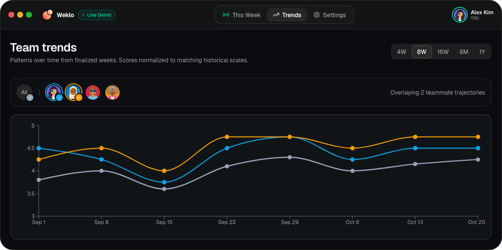Click the 3.5 y-axis label

pos(31,193)
